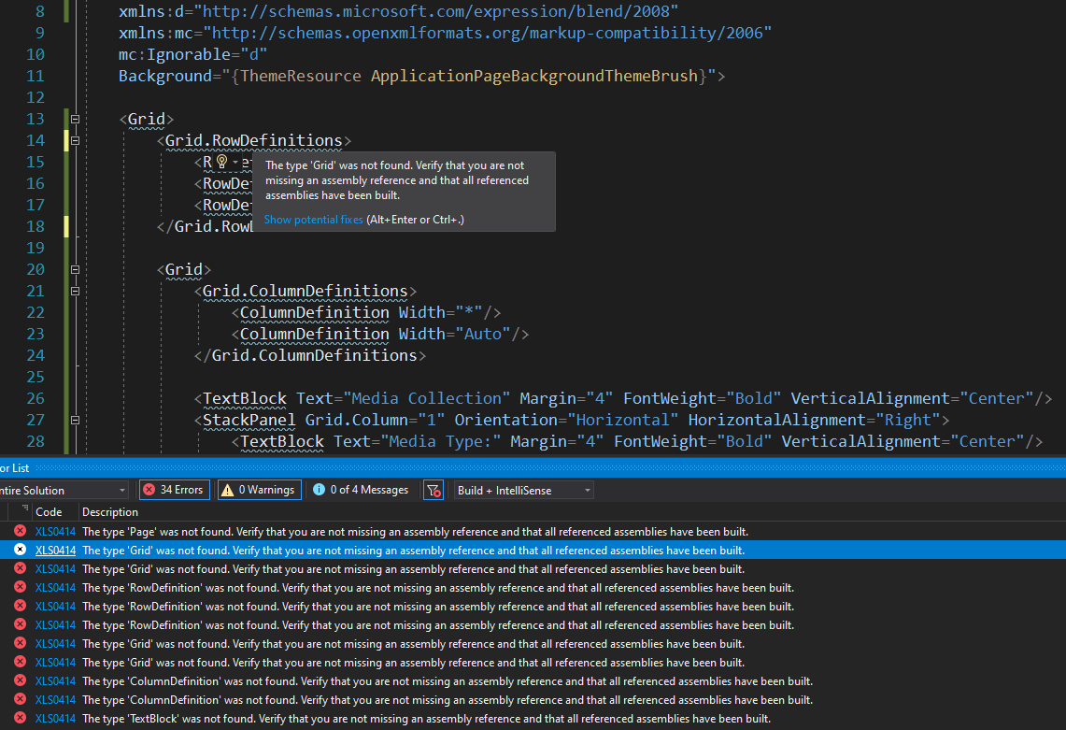The height and width of the screenshot is (730, 1066).
Task: Click the filter funnel icon in Error List toolbar
Action: click(433, 489)
